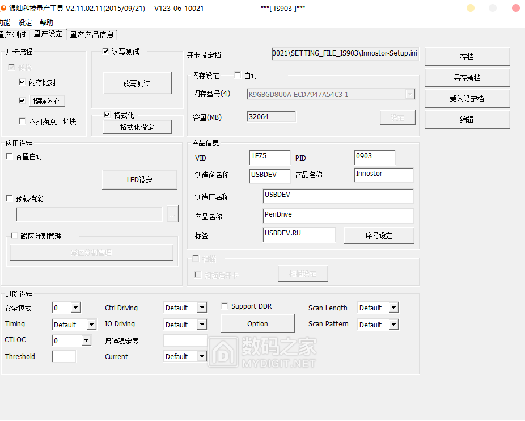Open the 设定 menu
This screenshot has height=421, width=525.
click(x=24, y=22)
